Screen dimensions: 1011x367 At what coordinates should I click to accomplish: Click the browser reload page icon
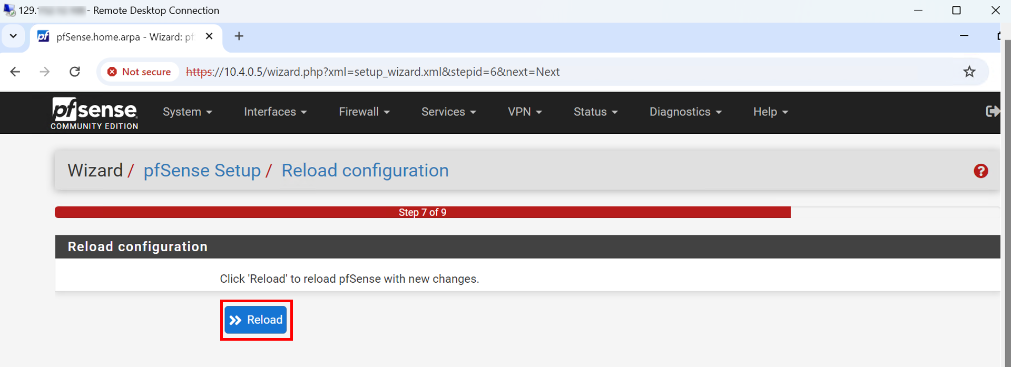point(75,72)
